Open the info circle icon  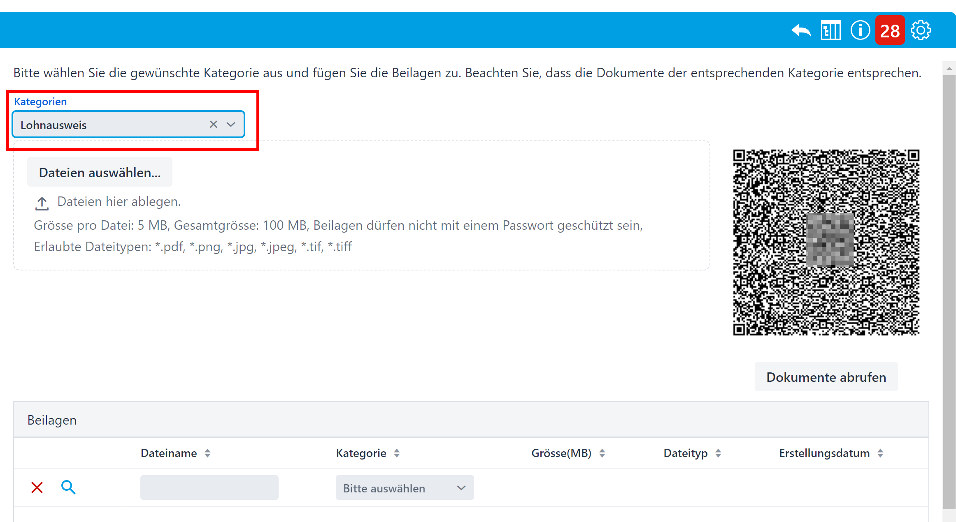[x=860, y=30]
